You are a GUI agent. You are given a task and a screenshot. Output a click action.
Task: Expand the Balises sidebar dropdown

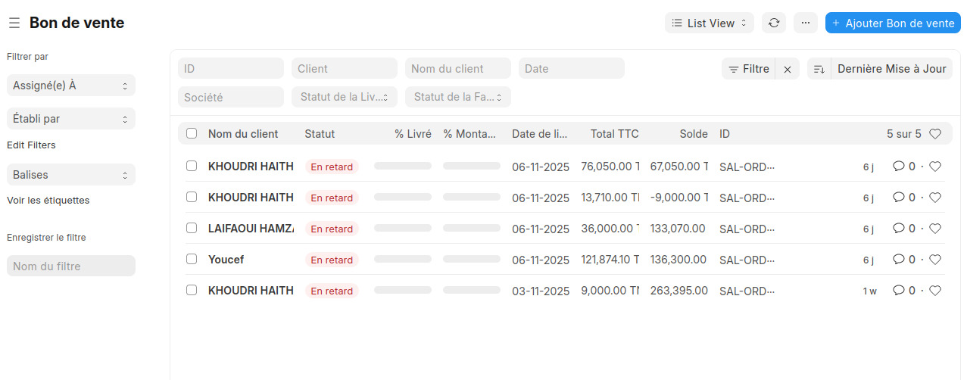pyautogui.click(x=70, y=175)
